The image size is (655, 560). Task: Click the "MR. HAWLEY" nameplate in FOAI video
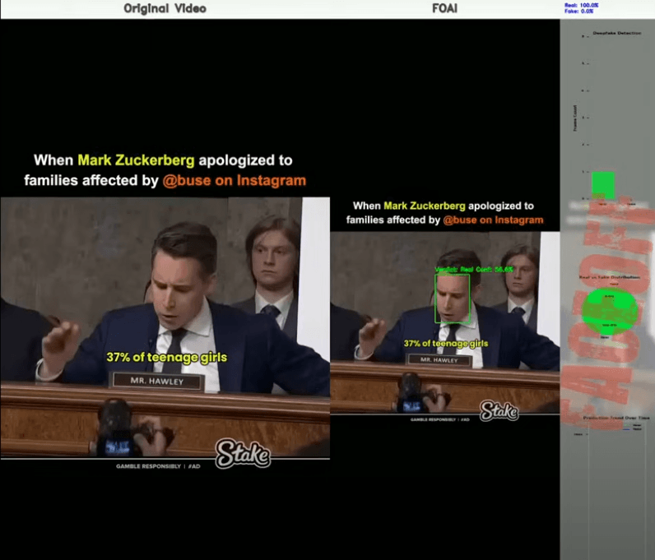click(x=439, y=360)
